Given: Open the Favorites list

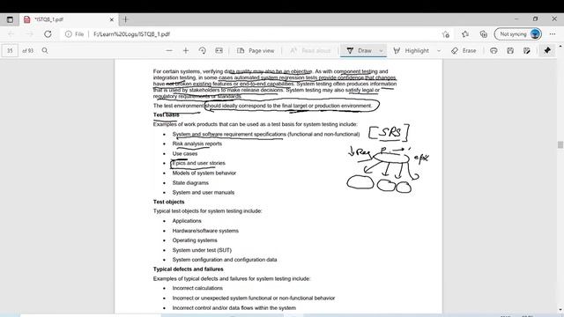Looking at the screenshot, I should click(x=465, y=34).
